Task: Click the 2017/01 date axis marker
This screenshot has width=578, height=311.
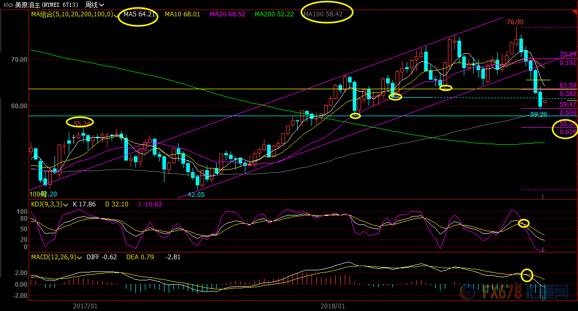Action: 85,306
